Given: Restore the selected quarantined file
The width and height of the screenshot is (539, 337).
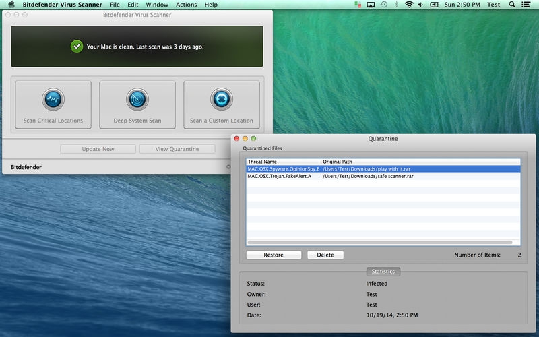Looking at the screenshot, I should click(x=274, y=255).
